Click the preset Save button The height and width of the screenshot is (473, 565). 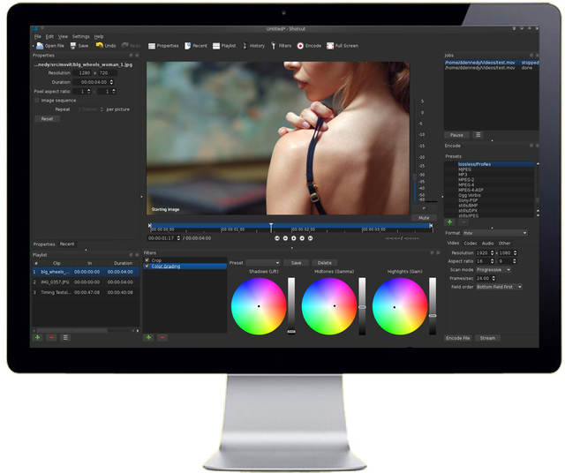297,263
